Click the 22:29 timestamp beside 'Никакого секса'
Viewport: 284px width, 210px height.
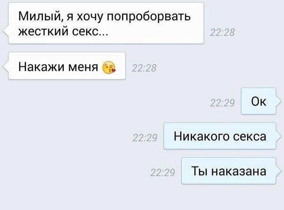[145, 138]
